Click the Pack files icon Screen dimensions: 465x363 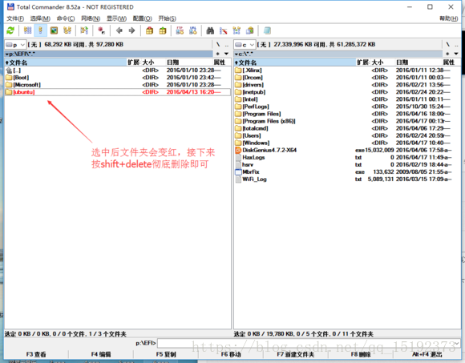pos(149,30)
